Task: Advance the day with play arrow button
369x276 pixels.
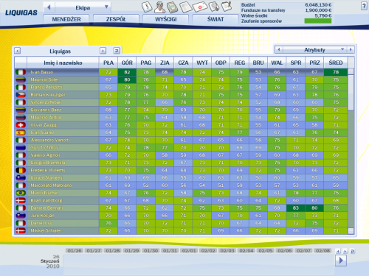Action: pyautogui.click(x=341, y=261)
